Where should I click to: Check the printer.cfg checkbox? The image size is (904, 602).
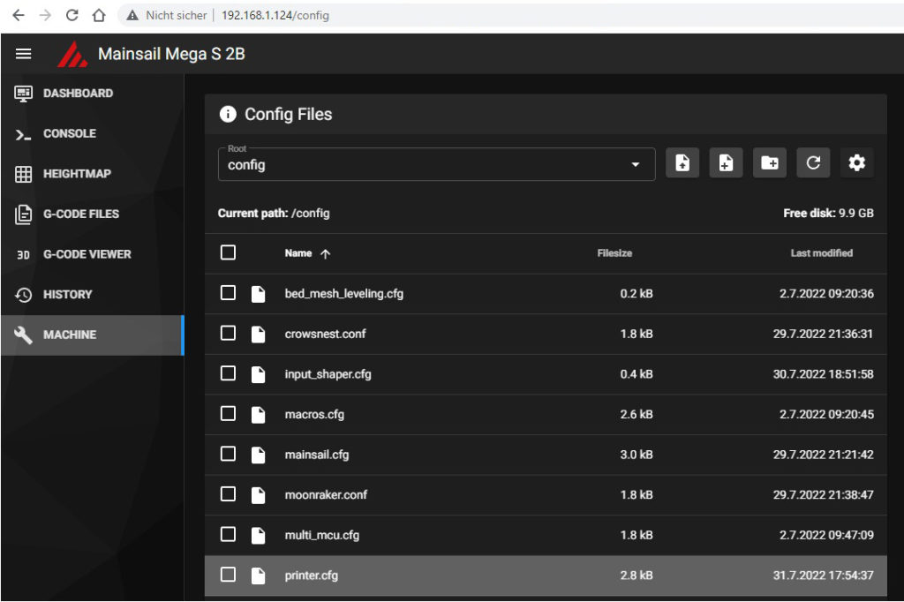click(x=228, y=575)
